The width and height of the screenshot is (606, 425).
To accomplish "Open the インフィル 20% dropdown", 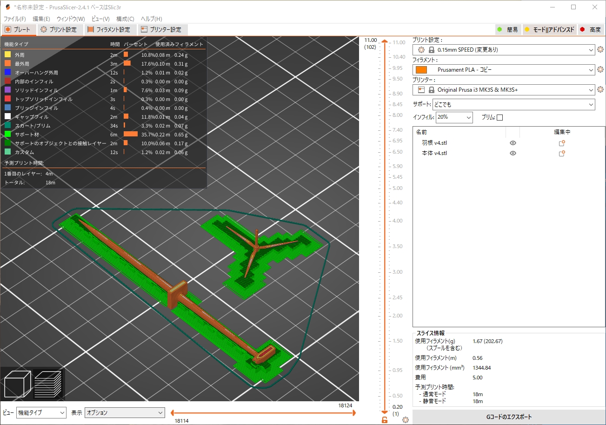I will click(454, 117).
